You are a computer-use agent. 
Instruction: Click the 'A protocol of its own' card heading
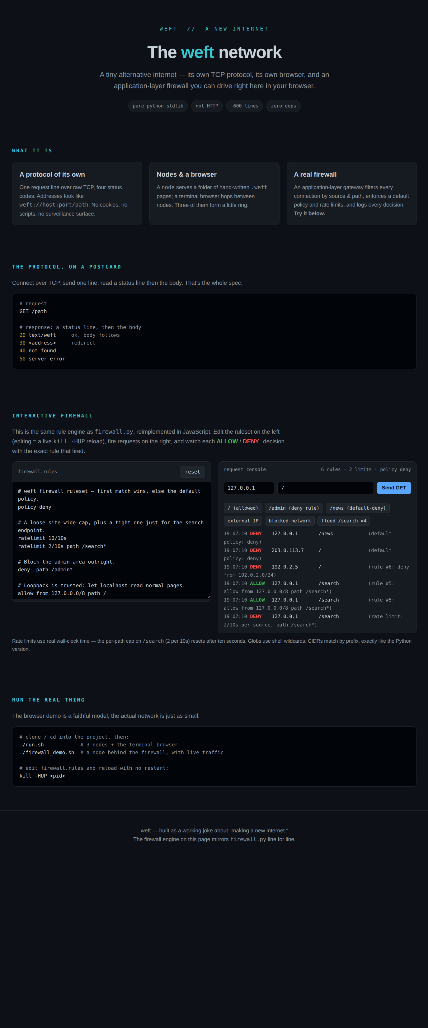(52, 174)
